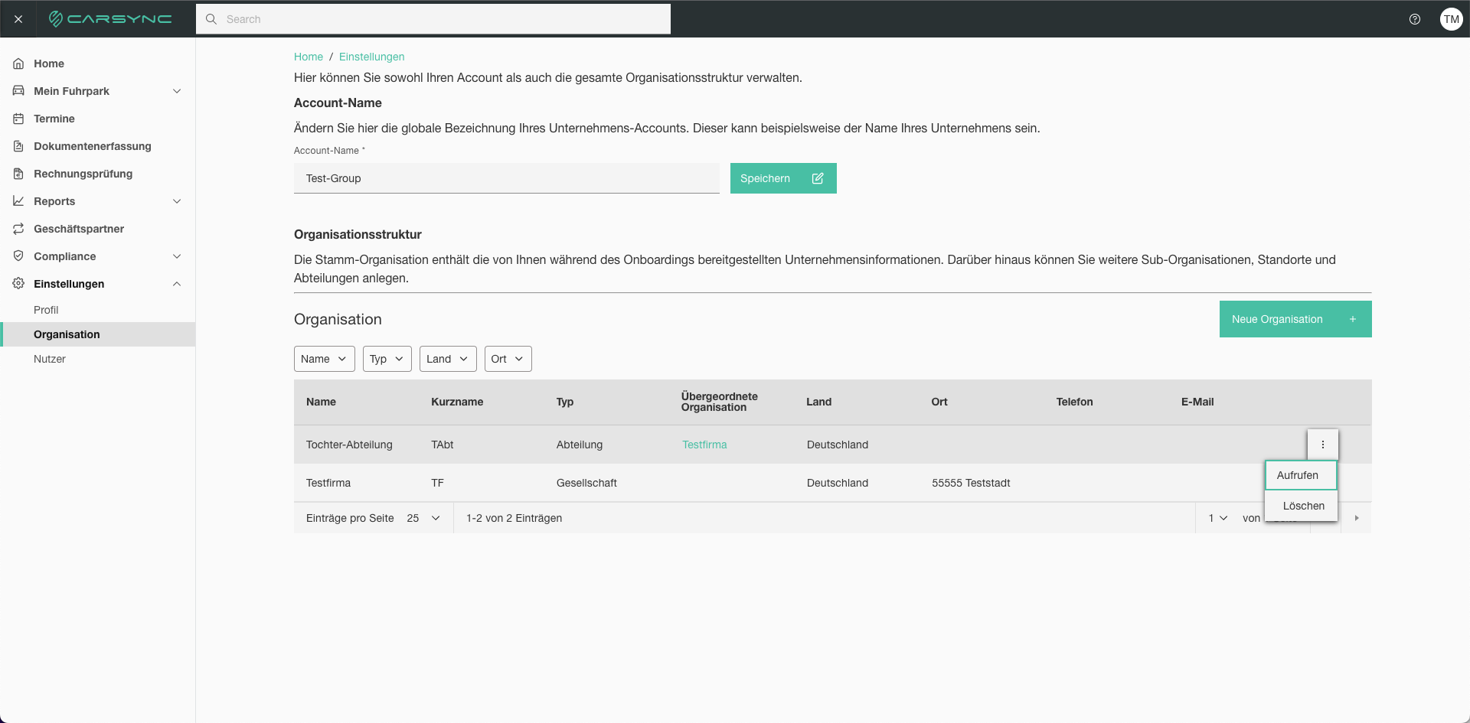Change entries per page dropdown showing 25
Image resolution: width=1470 pixels, height=723 pixels.
tap(423, 518)
